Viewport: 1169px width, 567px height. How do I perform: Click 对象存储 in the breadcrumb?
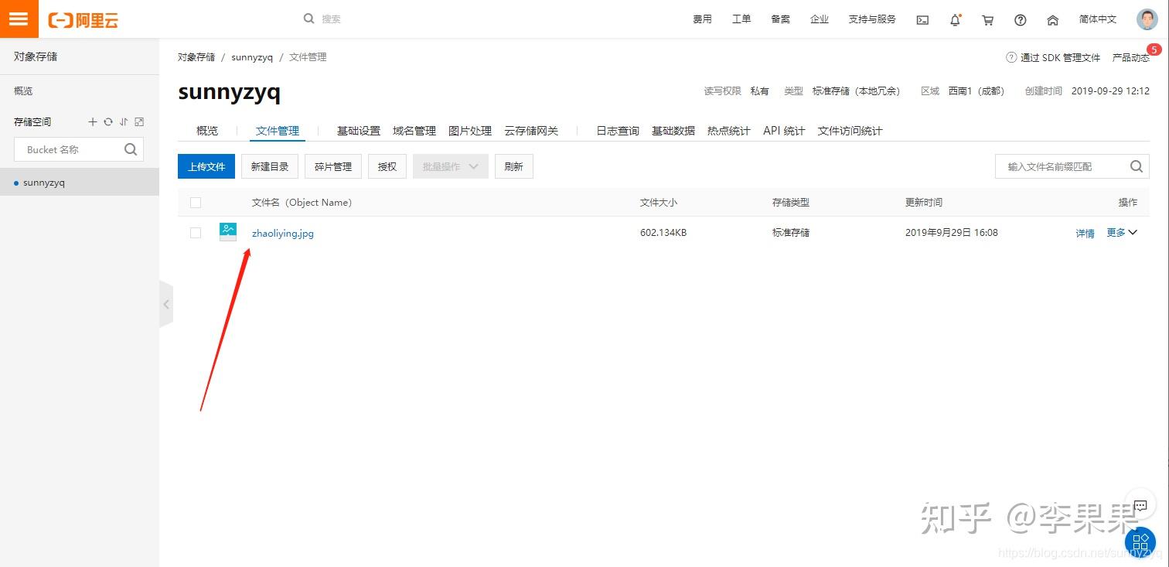tap(196, 57)
